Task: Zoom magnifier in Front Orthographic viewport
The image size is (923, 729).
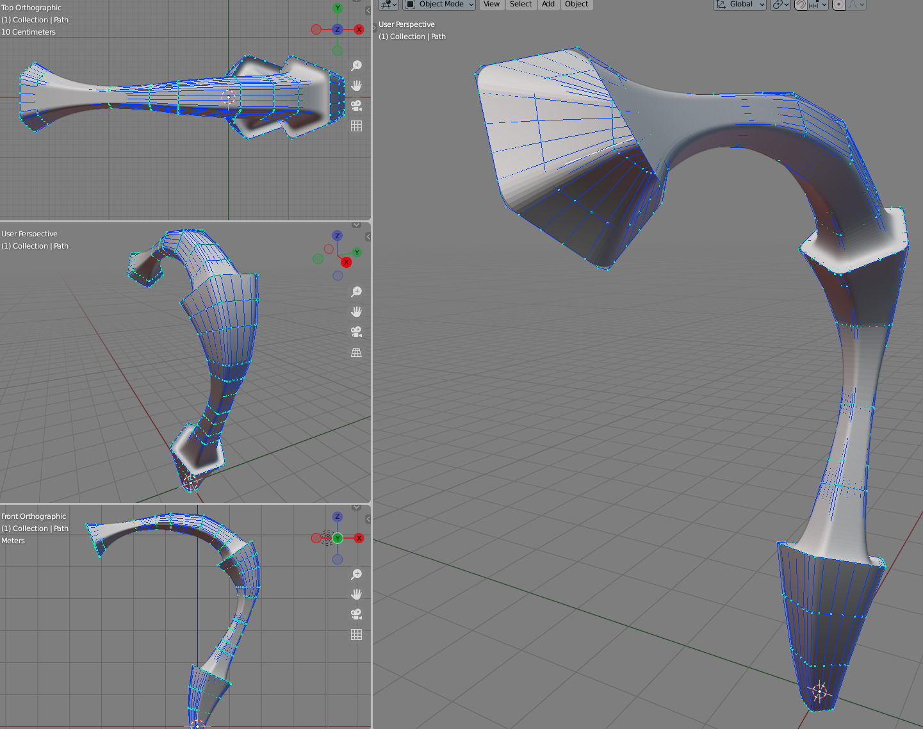Action: coord(357,575)
